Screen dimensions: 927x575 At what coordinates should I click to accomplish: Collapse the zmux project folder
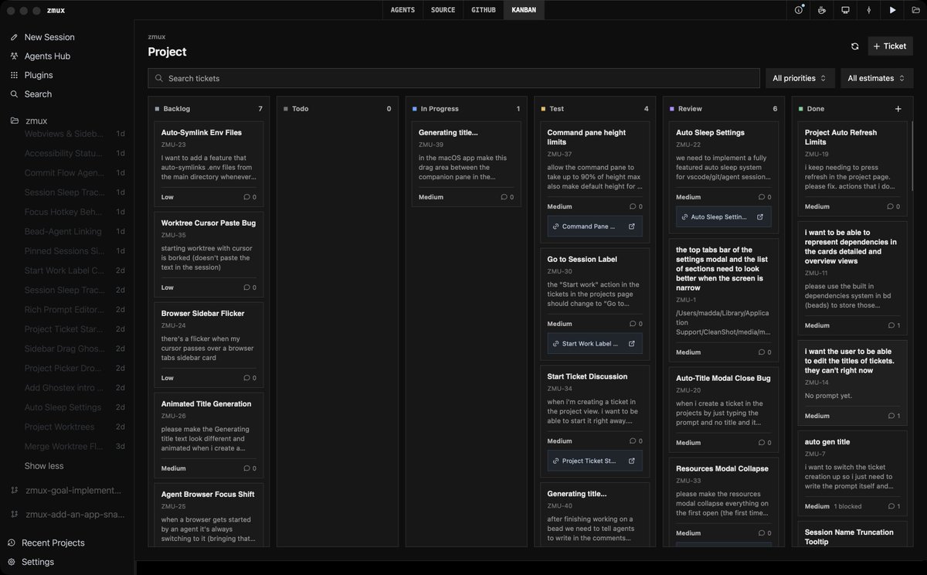coord(14,121)
